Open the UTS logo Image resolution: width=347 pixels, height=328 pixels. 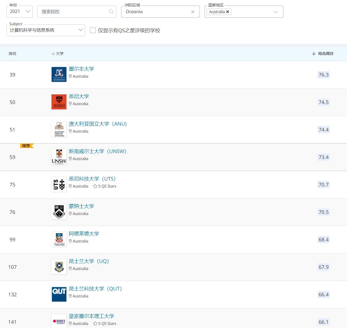tap(59, 184)
